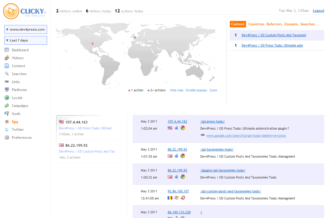Click Windows icon in 12:41:05 am row
This screenshot has width=330, height=218.
176,198
